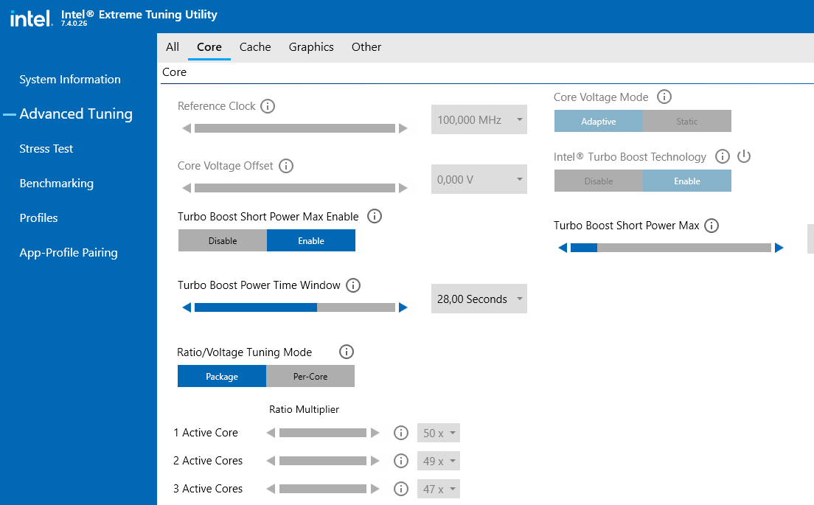Open the 100,000 MHz reference clock dropdown
The width and height of the screenshot is (814, 505).
pos(479,119)
